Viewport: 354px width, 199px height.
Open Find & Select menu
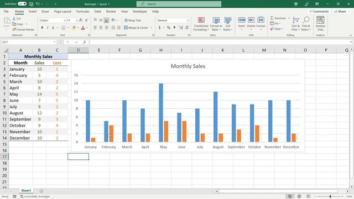click(306, 24)
